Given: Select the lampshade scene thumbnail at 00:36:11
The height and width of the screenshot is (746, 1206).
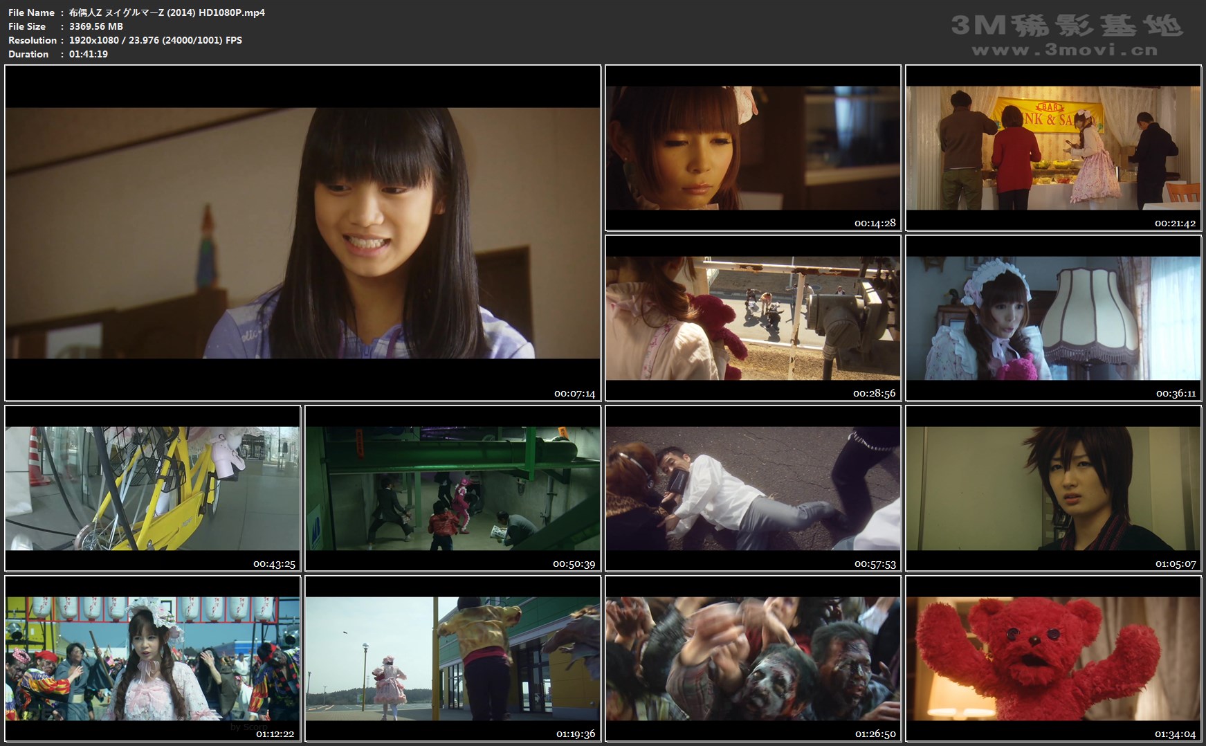Looking at the screenshot, I should pyautogui.click(x=1053, y=318).
